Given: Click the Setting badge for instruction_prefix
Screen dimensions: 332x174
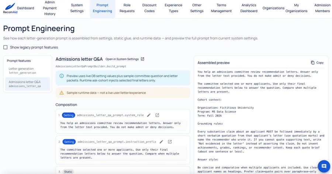Looking at the screenshot, I should coord(69,142).
